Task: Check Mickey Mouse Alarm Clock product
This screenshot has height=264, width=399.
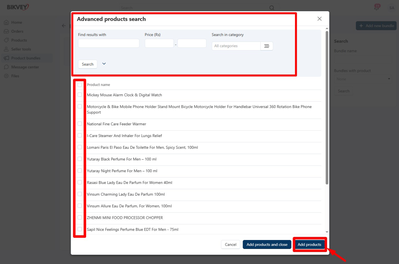Action: pos(80,95)
